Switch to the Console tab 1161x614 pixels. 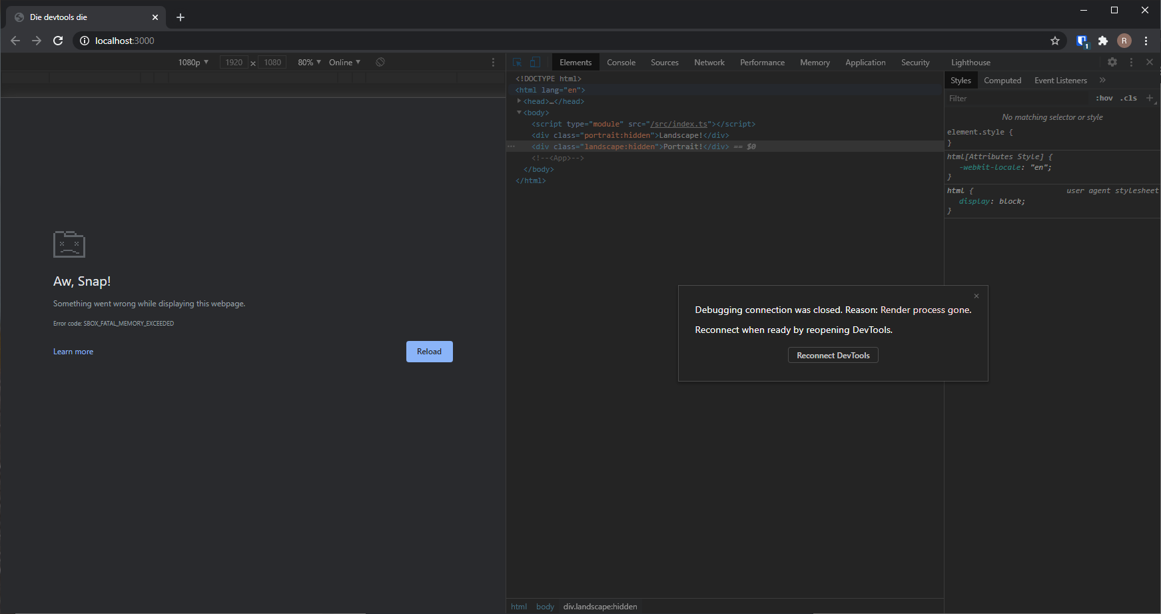click(621, 62)
